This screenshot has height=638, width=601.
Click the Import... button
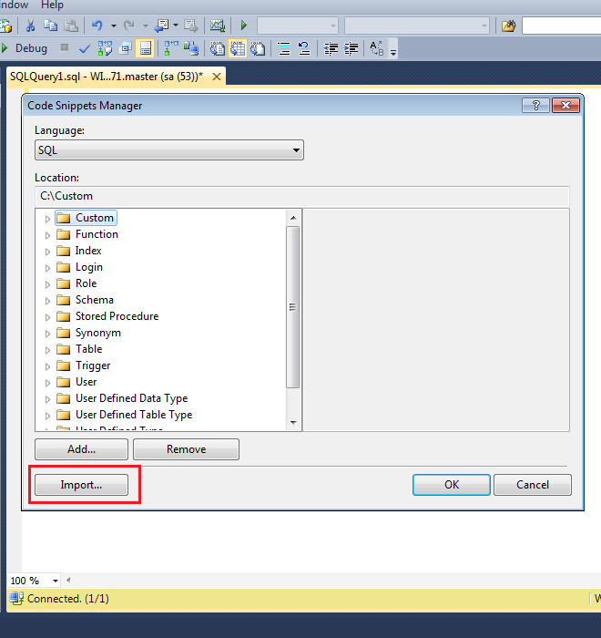pos(81,485)
